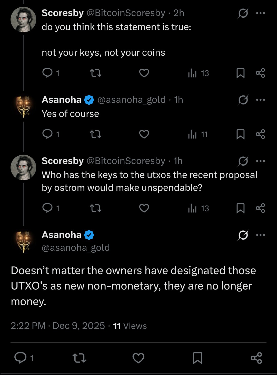Open more options on main Asanoha tweet
Viewport: 277px width, 375px height.
(x=261, y=235)
